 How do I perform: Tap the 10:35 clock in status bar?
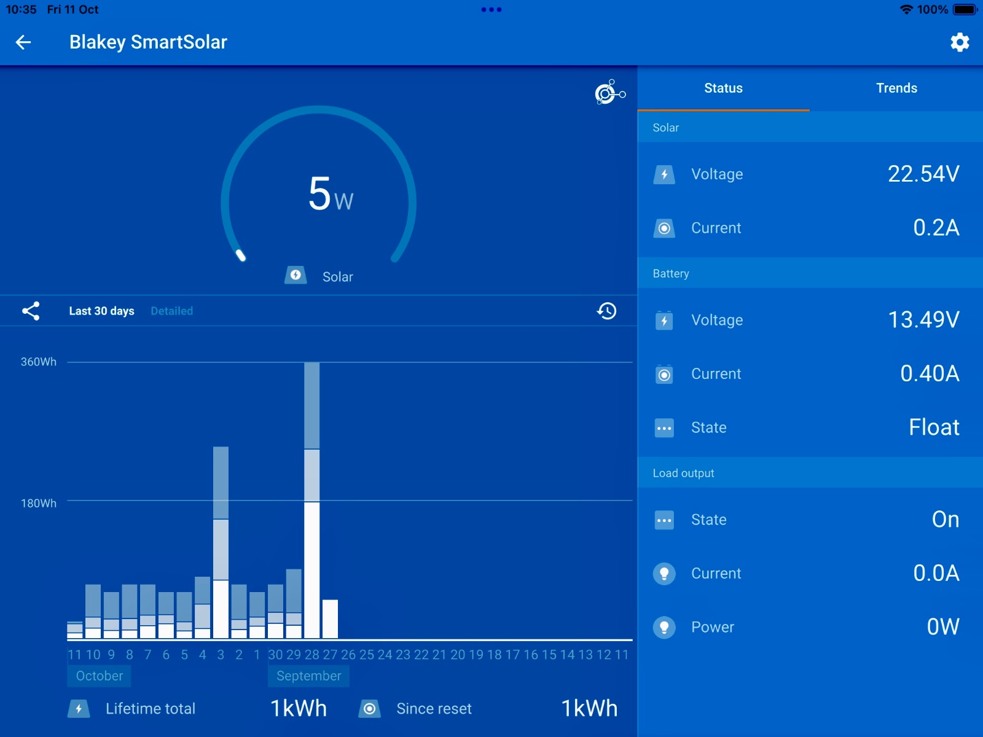pos(21,10)
